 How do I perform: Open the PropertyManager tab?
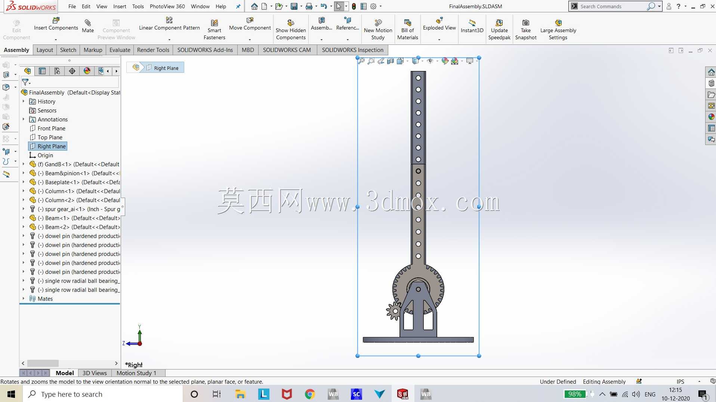tap(42, 71)
